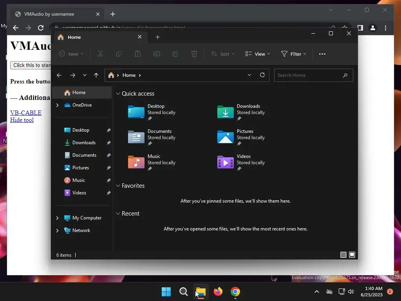Screen dimensions: 401x301
Task: Click the Rename icon in File Explorer toolbar
Action: pos(157,54)
